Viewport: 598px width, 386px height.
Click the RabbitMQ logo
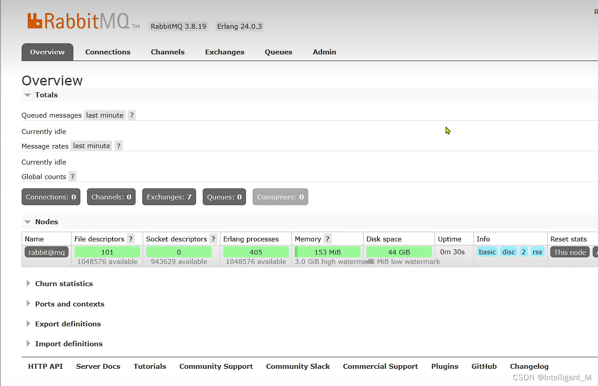83,21
